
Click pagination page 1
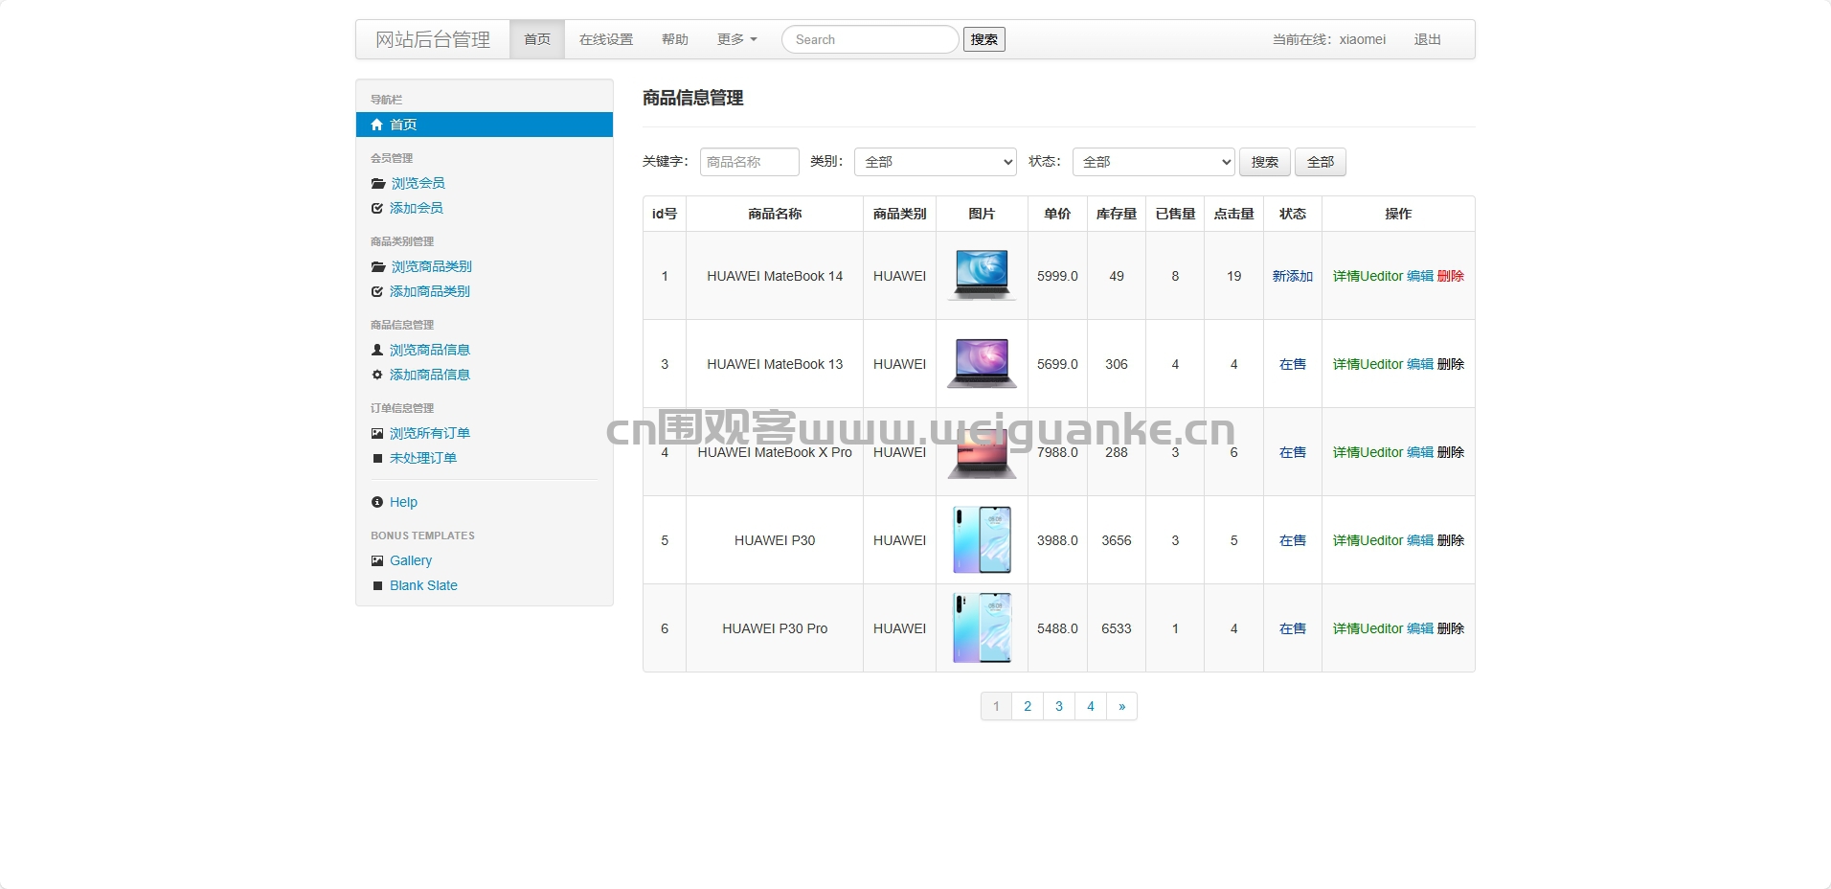(x=996, y=706)
